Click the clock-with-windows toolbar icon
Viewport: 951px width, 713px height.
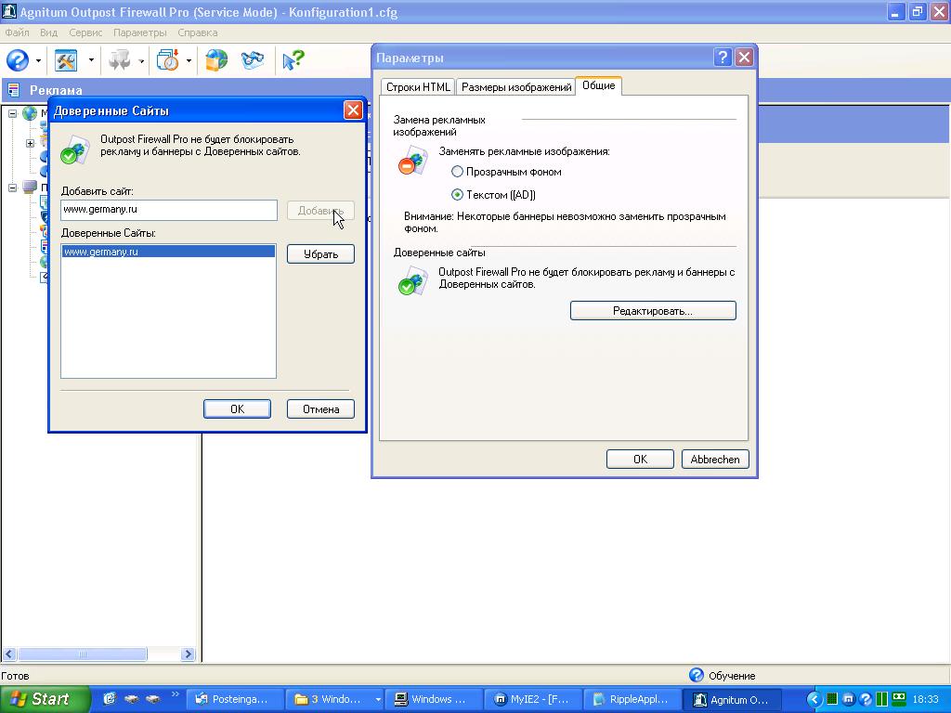(x=168, y=60)
